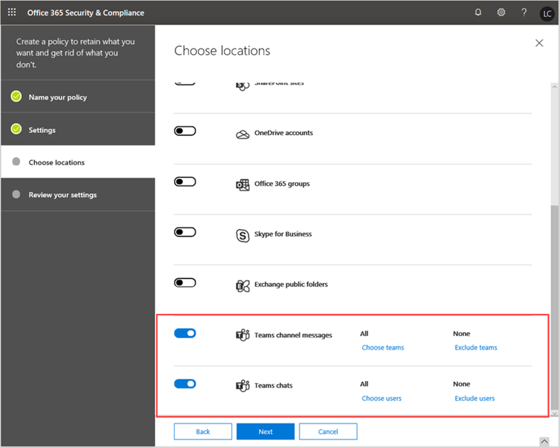Click the Office 365 Security & Compliance title

click(86, 13)
